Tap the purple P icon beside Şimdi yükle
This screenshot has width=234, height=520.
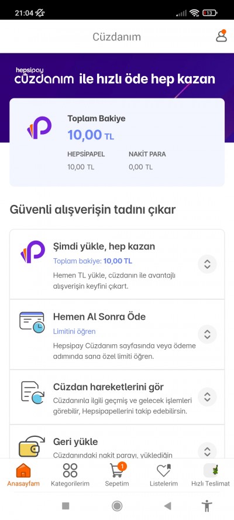pyautogui.click(x=33, y=252)
